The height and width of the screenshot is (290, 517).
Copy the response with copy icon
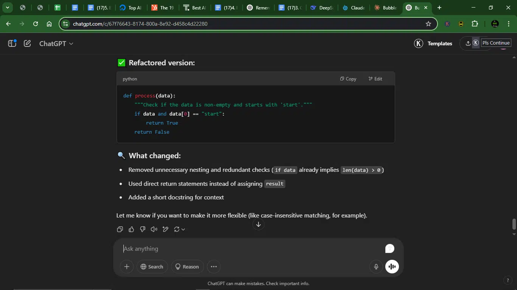click(120, 229)
